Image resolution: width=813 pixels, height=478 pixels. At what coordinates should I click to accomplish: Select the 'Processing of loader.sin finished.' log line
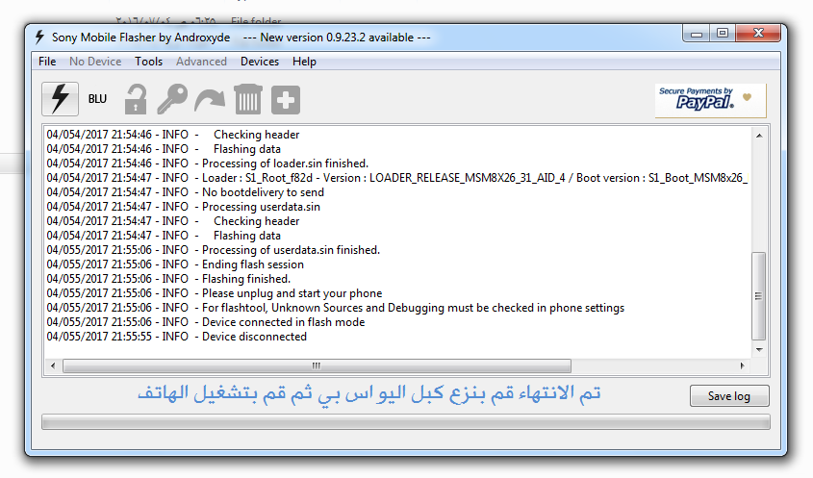point(208,164)
